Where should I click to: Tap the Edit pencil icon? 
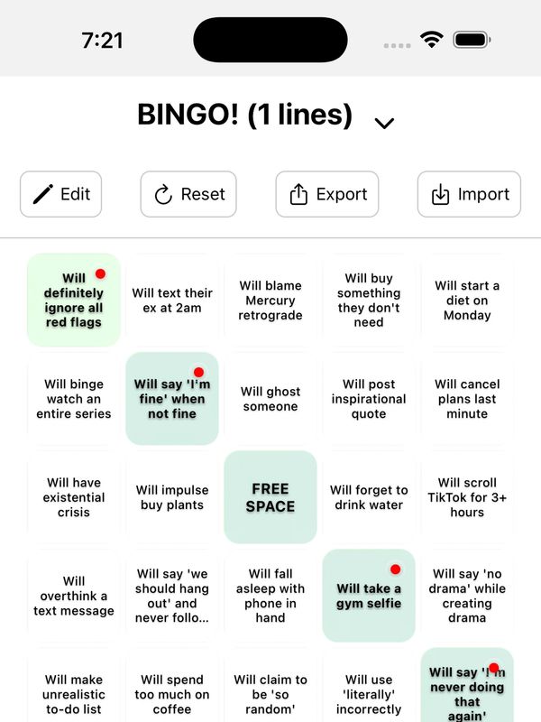pos(43,194)
